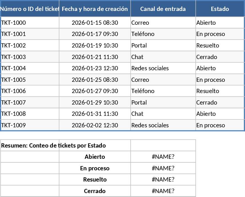Image resolution: width=245 pixels, height=197 pixels.
Task: Select the #NAME? error beside 'Abierto'
Action: (163, 157)
